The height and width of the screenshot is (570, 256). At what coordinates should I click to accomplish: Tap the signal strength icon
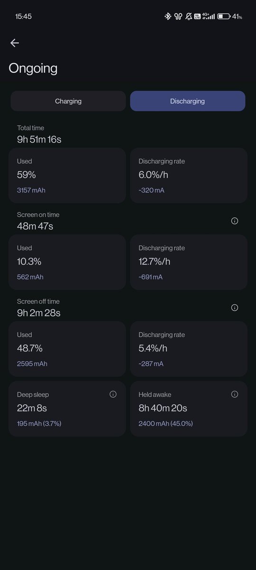coord(210,16)
